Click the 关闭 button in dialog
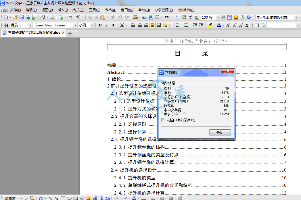Screen dimensions: 301x200 click(220, 132)
